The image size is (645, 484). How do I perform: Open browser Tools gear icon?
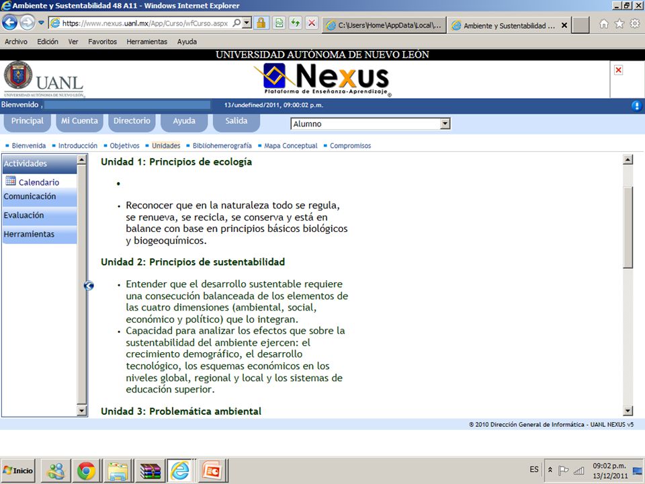[635, 24]
